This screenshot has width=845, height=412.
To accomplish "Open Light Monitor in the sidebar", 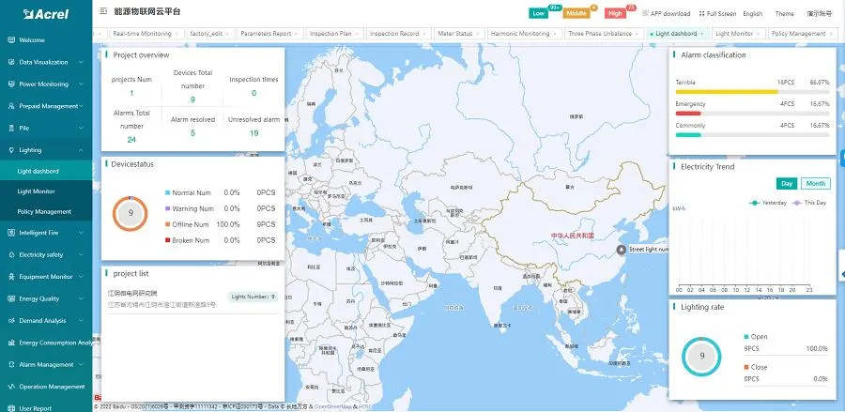I will coord(37,191).
